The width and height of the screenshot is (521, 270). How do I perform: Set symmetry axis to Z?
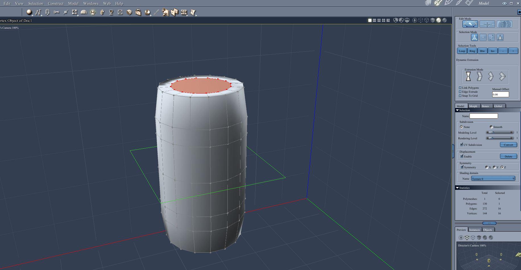click(502, 167)
